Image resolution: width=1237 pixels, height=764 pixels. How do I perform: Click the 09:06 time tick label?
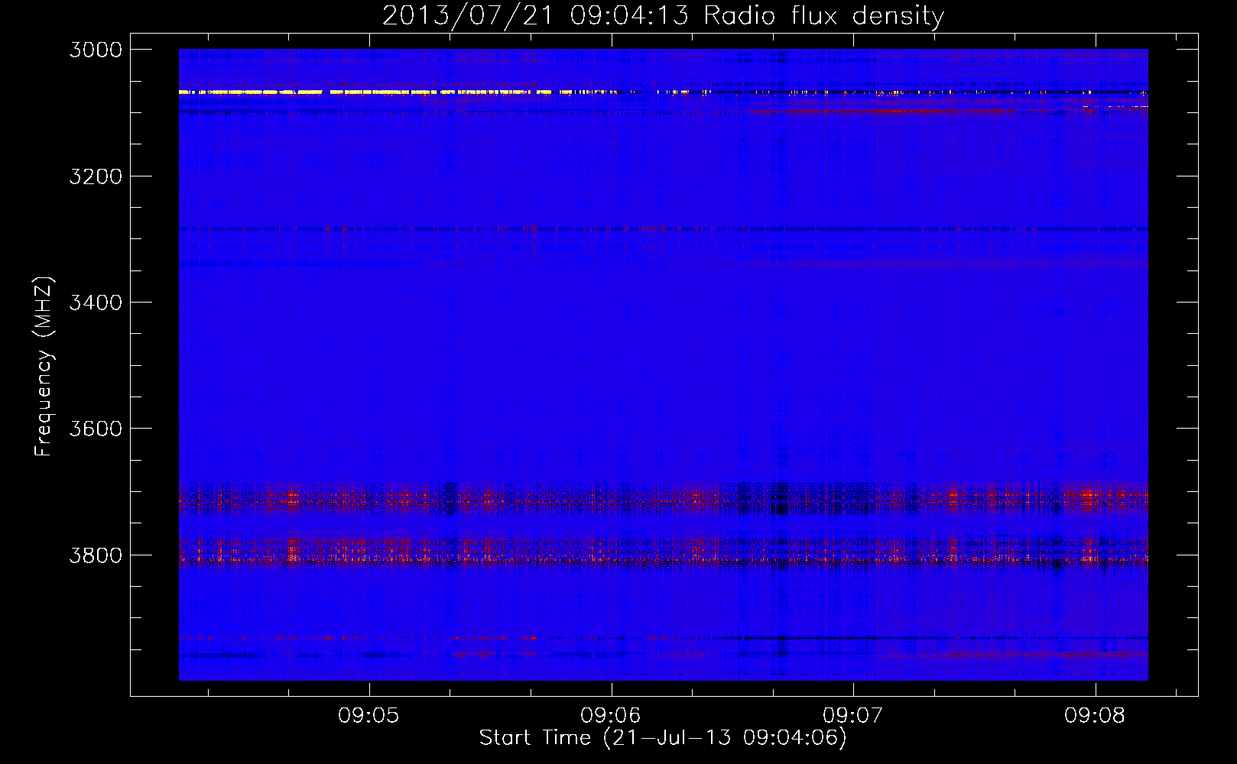tap(611, 715)
